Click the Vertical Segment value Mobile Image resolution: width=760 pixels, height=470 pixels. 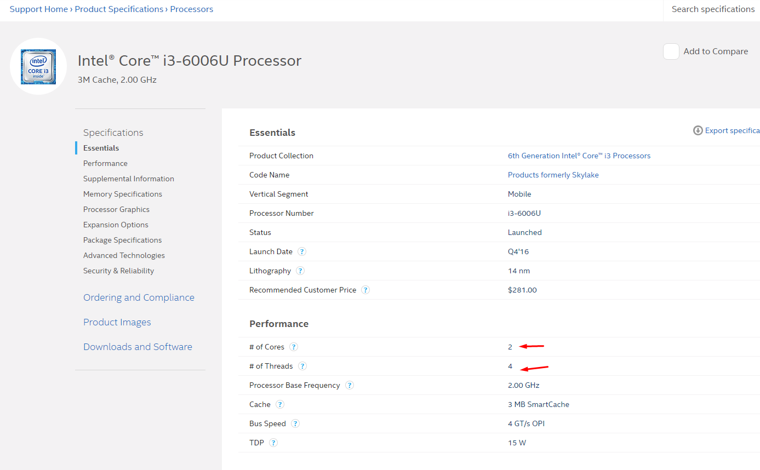pos(519,194)
